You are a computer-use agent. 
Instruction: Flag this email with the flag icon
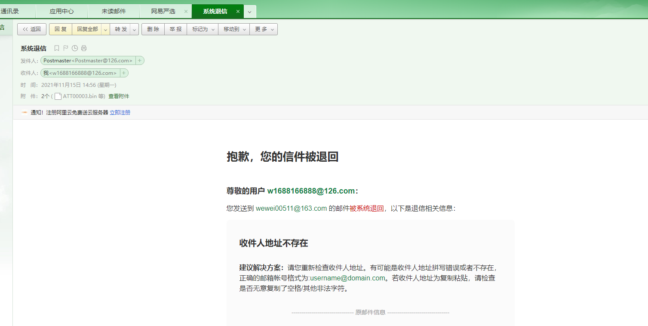[x=66, y=48]
